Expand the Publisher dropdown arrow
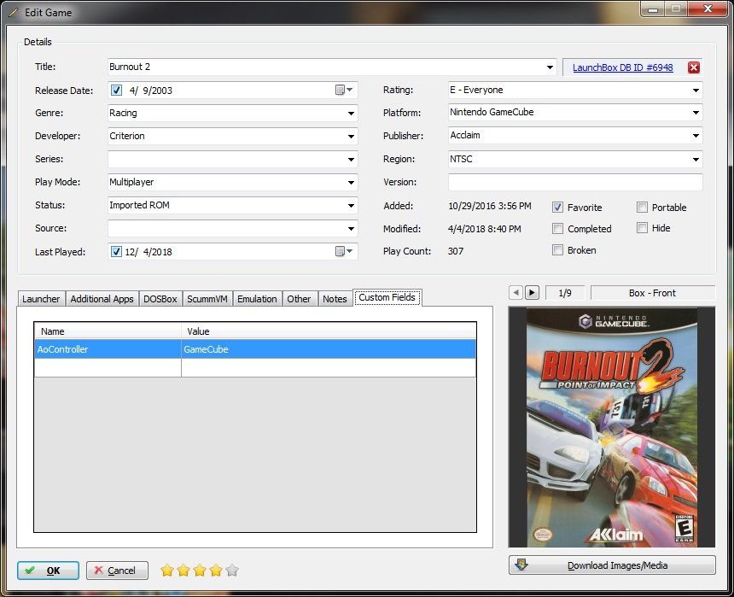 [x=696, y=136]
